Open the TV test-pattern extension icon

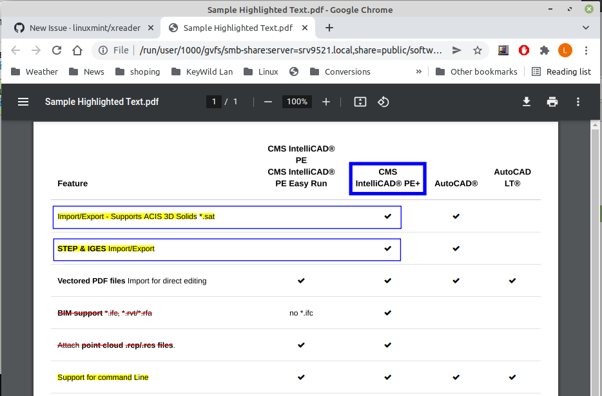click(503, 50)
